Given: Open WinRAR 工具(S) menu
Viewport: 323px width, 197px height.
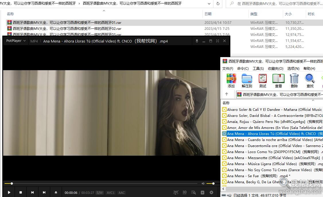Looking at the screenshot, I should pos(258,68).
